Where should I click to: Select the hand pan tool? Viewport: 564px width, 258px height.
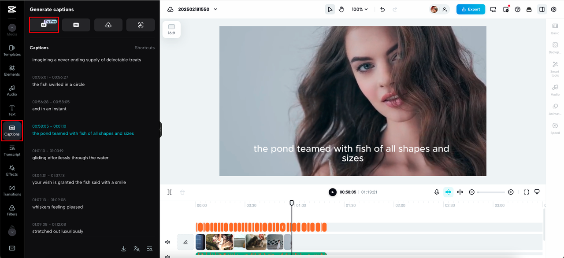tap(341, 9)
